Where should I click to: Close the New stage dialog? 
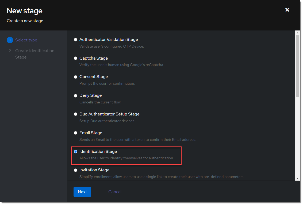point(287,10)
